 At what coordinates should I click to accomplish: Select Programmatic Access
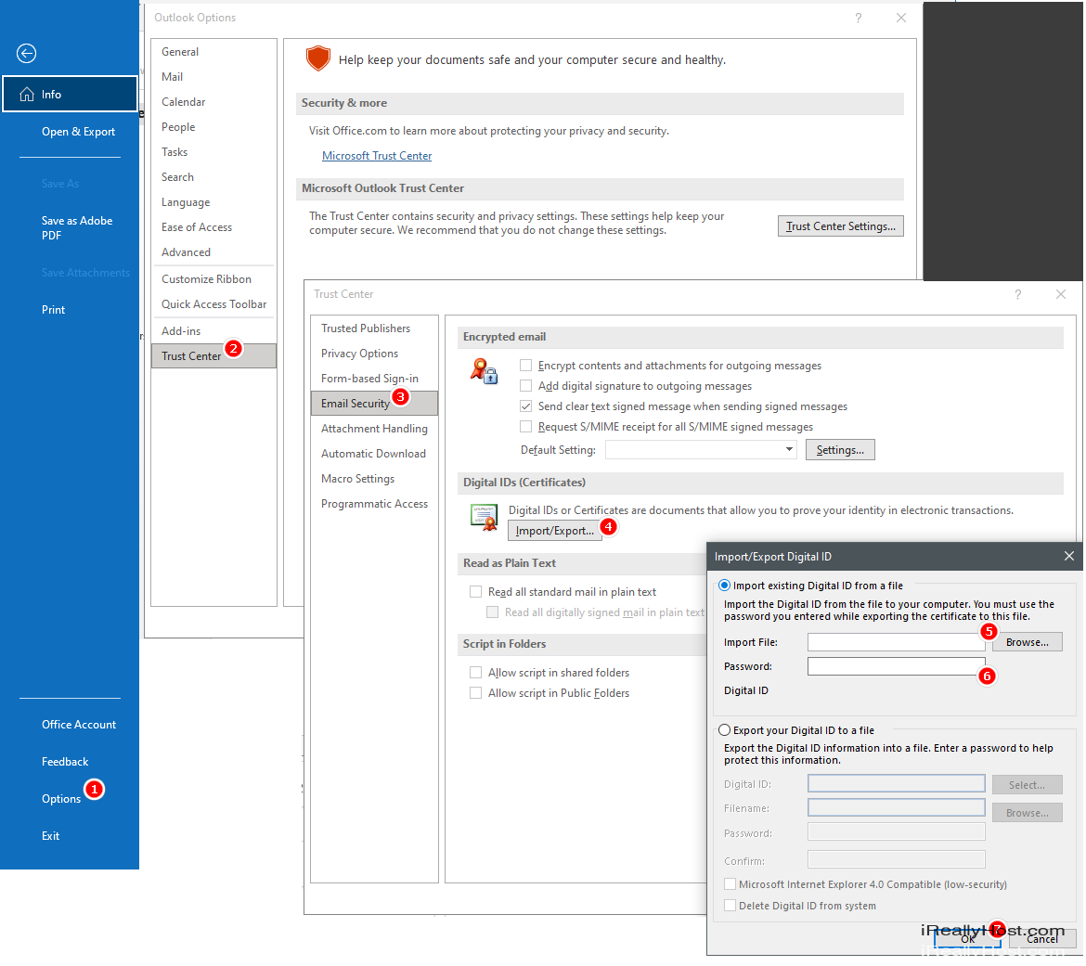[x=374, y=504]
